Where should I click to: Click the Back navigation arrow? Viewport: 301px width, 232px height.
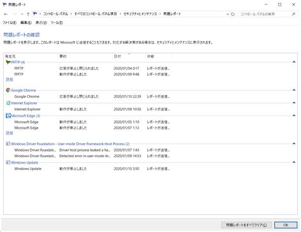pos(6,14)
